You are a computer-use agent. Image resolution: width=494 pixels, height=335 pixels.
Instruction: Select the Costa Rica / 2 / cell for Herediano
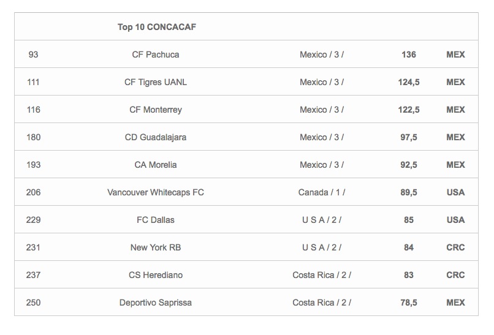322,275
